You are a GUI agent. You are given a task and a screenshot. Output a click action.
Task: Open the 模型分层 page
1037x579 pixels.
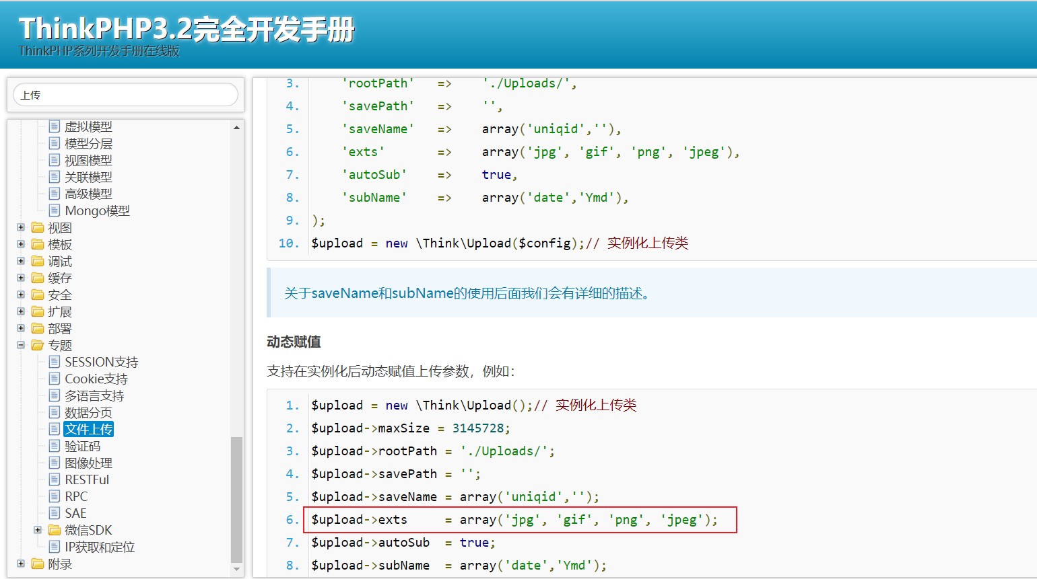(x=88, y=143)
